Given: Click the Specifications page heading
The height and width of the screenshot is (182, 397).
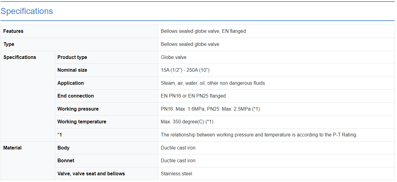Looking at the screenshot, I should click(x=27, y=11).
